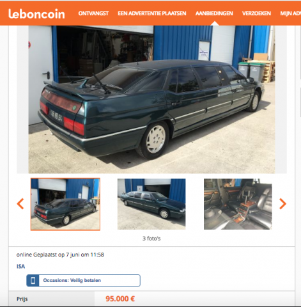This screenshot has width=301, height=307.
Task: Click the leboncoin logo
Action: 36,13
